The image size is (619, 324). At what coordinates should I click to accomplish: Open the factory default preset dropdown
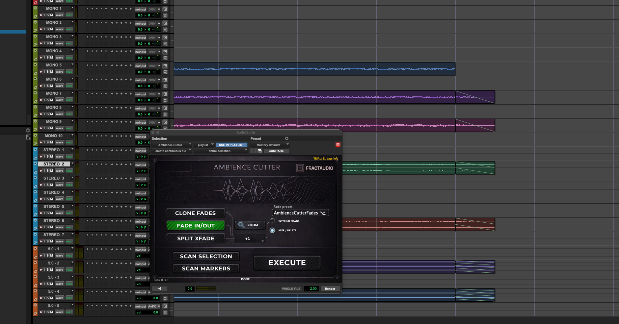269,145
